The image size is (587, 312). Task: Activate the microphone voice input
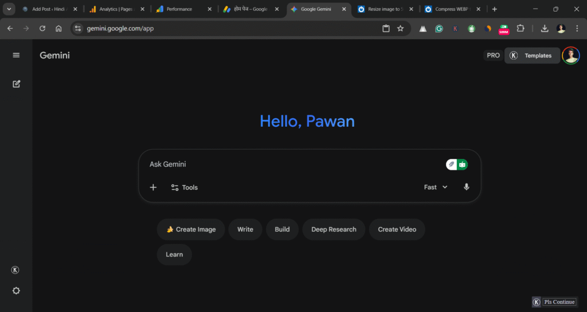(x=467, y=187)
